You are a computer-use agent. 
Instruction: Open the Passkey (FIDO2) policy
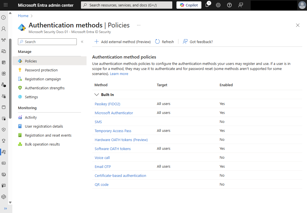107,104
